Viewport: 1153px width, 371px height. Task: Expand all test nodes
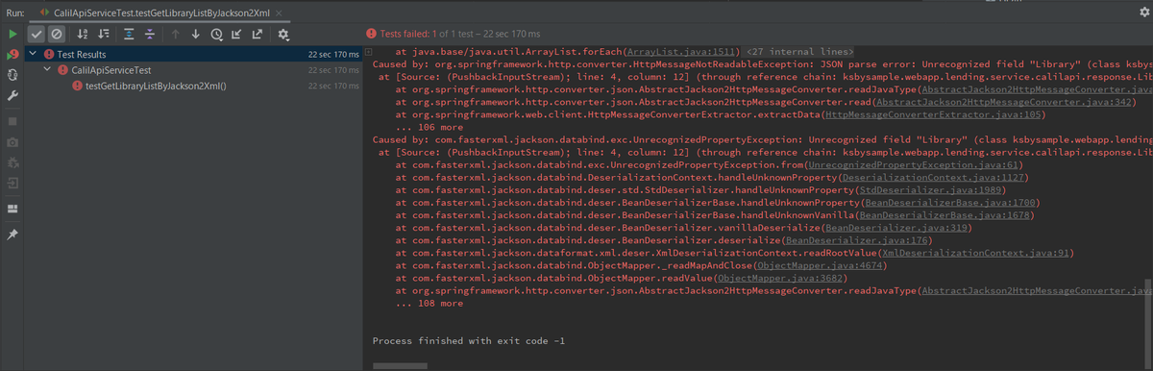(x=128, y=34)
